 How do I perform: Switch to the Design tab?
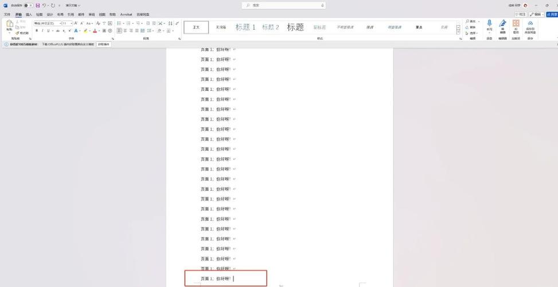pyautogui.click(x=50, y=14)
